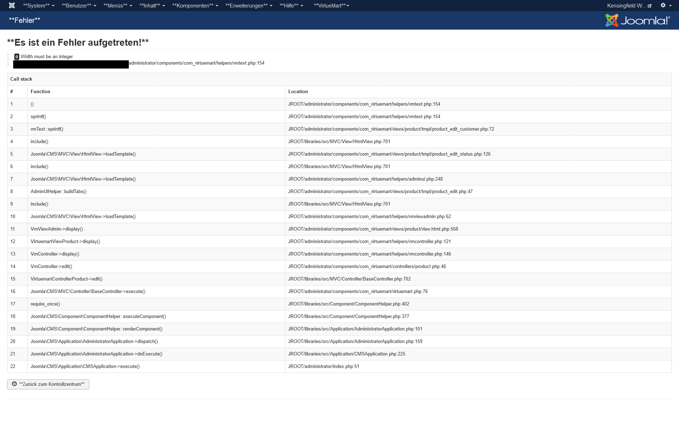The image size is (679, 424).
Task: Select the Menüs menu item
Action: [117, 6]
